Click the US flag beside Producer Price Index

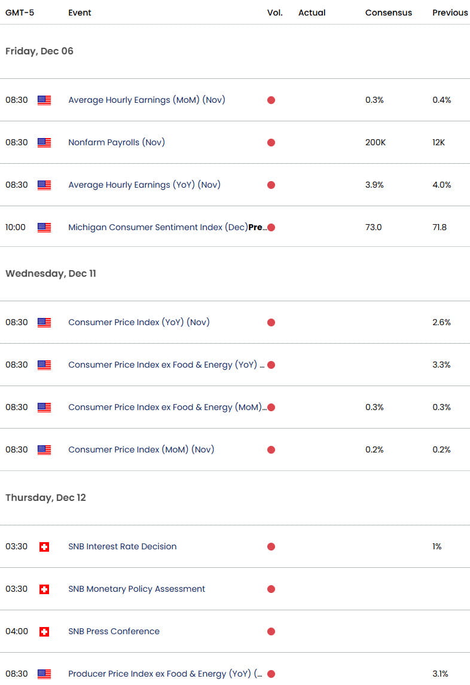(x=44, y=674)
